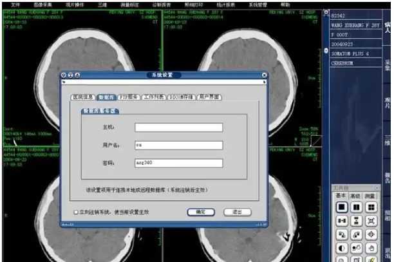Switch to FTP服务 tab
This screenshot has height=262, width=394.
[x=128, y=97]
